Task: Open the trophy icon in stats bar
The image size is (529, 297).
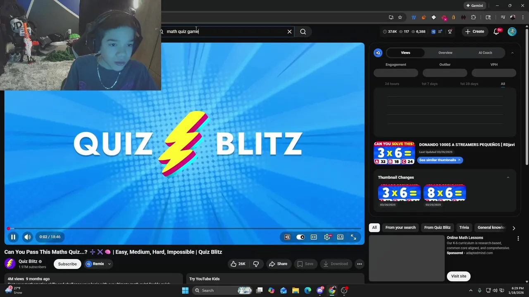Action: 450,31
